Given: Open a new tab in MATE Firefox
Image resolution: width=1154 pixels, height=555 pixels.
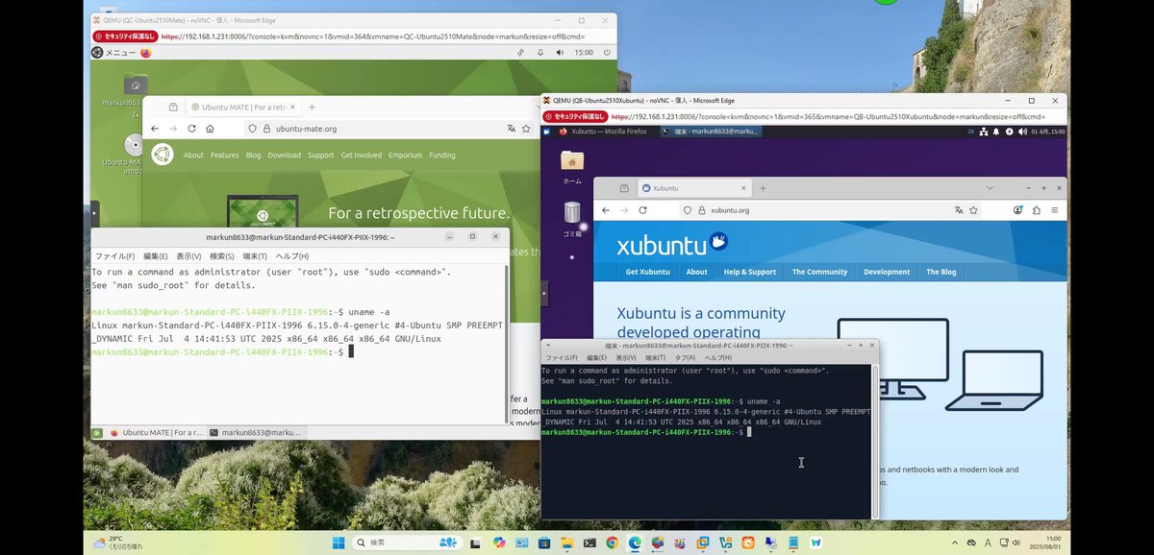Looking at the screenshot, I should coord(312,107).
